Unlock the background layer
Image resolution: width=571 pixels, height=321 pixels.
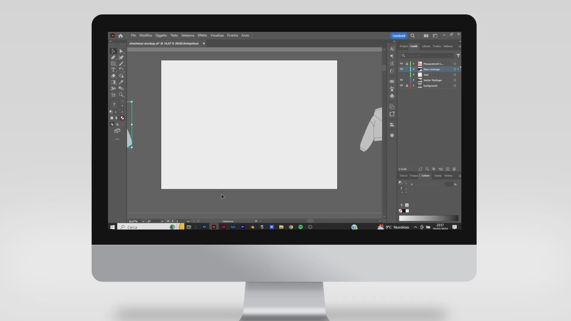tap(407, 86)
